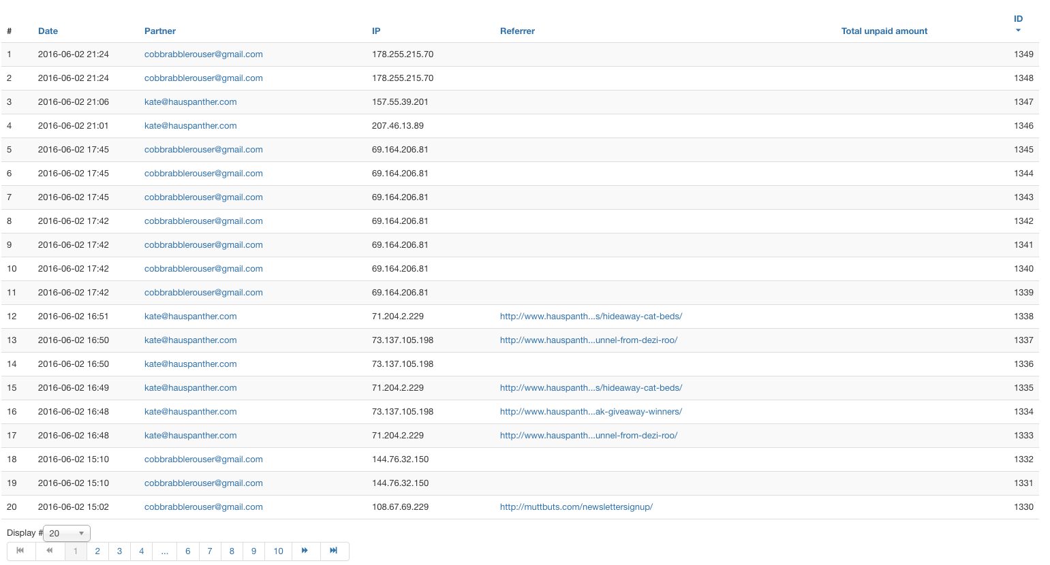
Task: Click the pagination ellipsis button
Action: click(x=164, y=551)
